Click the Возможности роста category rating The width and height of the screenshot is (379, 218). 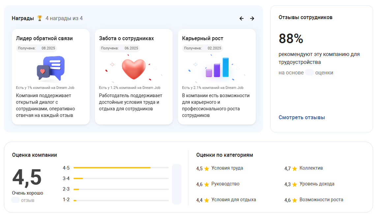321,200
